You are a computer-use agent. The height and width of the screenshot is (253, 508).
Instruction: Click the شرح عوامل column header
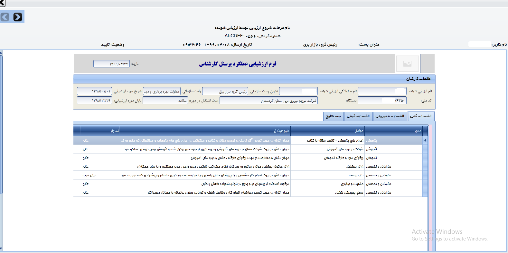pyautogui.click(x=205, y=131)
